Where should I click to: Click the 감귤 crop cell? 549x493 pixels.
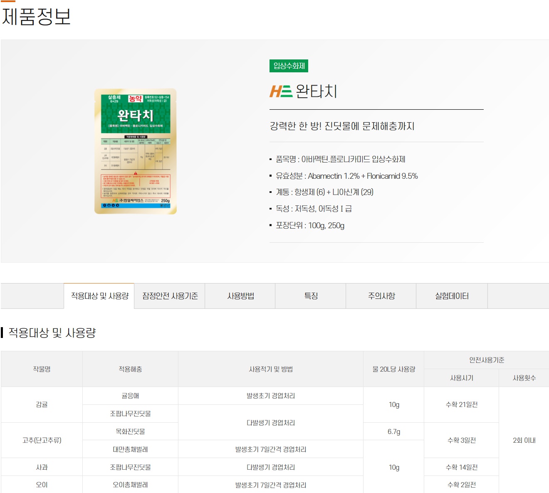(42, 404)
